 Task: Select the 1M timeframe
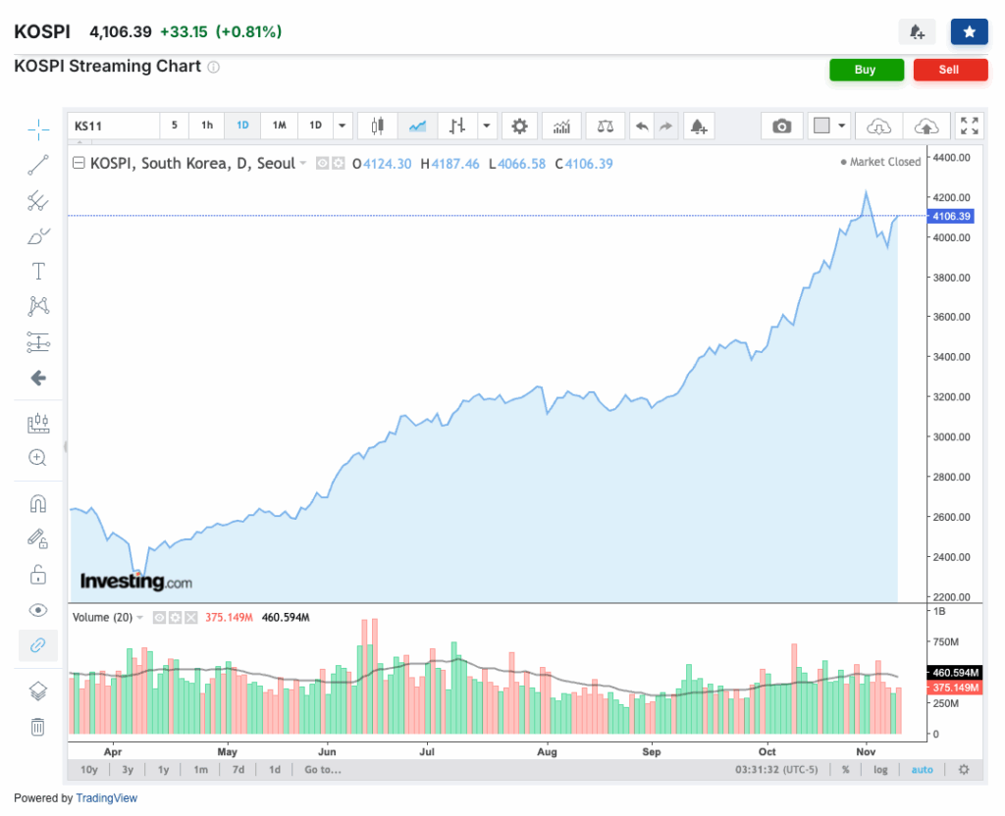click(280, 126)
